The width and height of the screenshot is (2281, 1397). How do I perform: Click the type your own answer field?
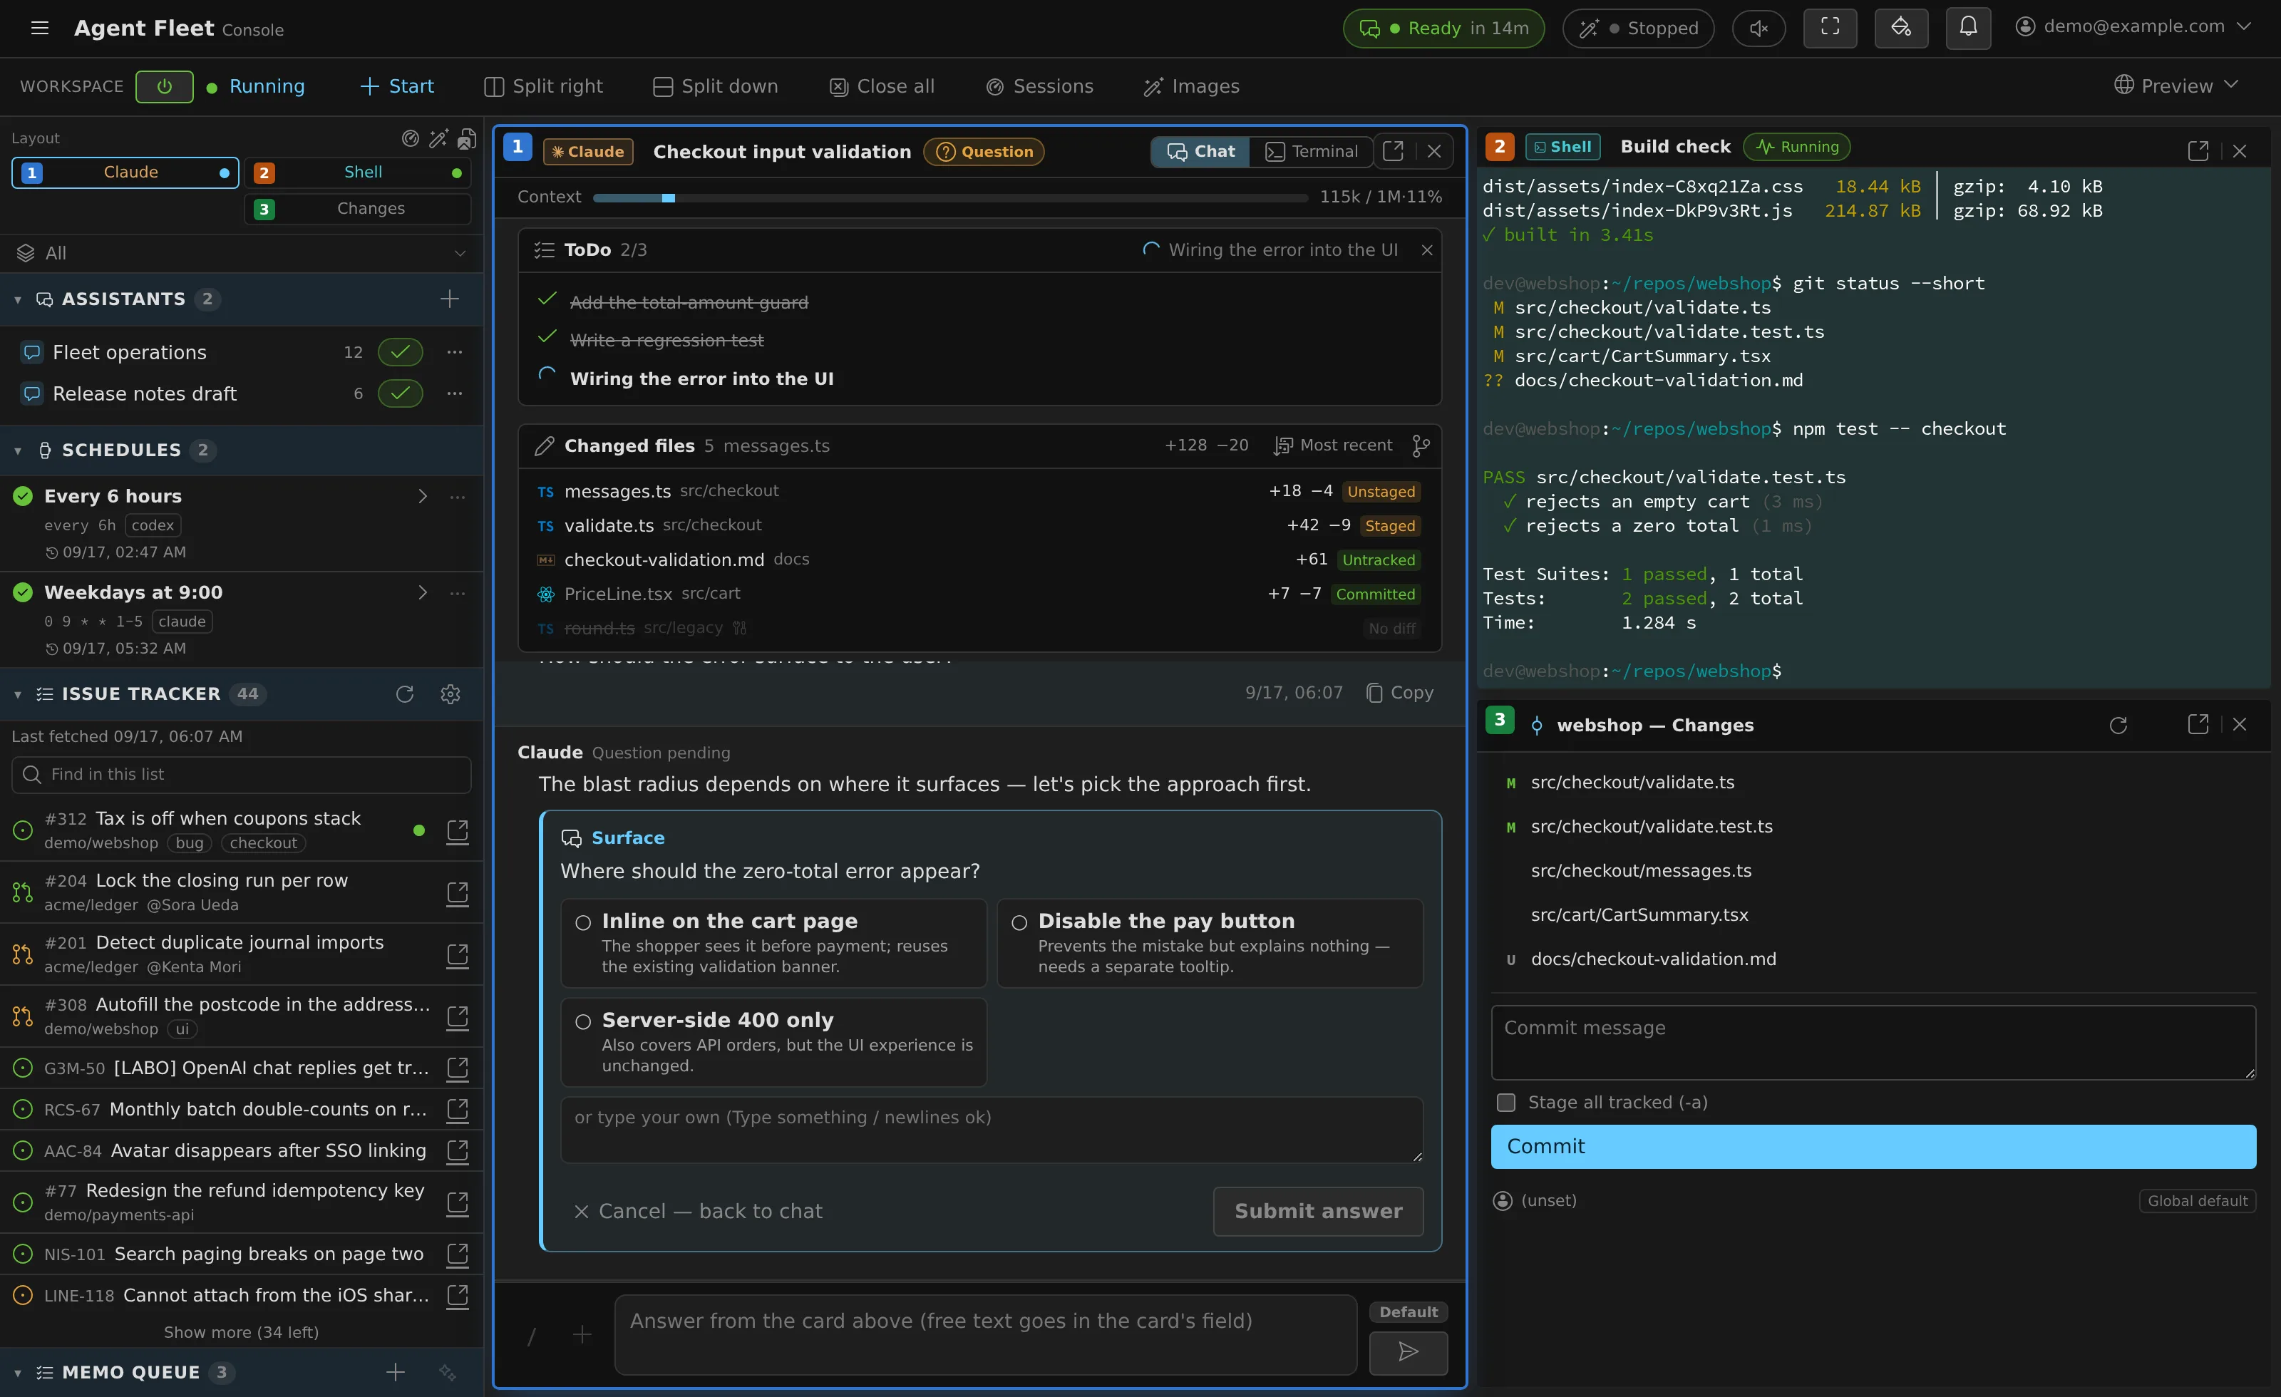click(992, 1130)
